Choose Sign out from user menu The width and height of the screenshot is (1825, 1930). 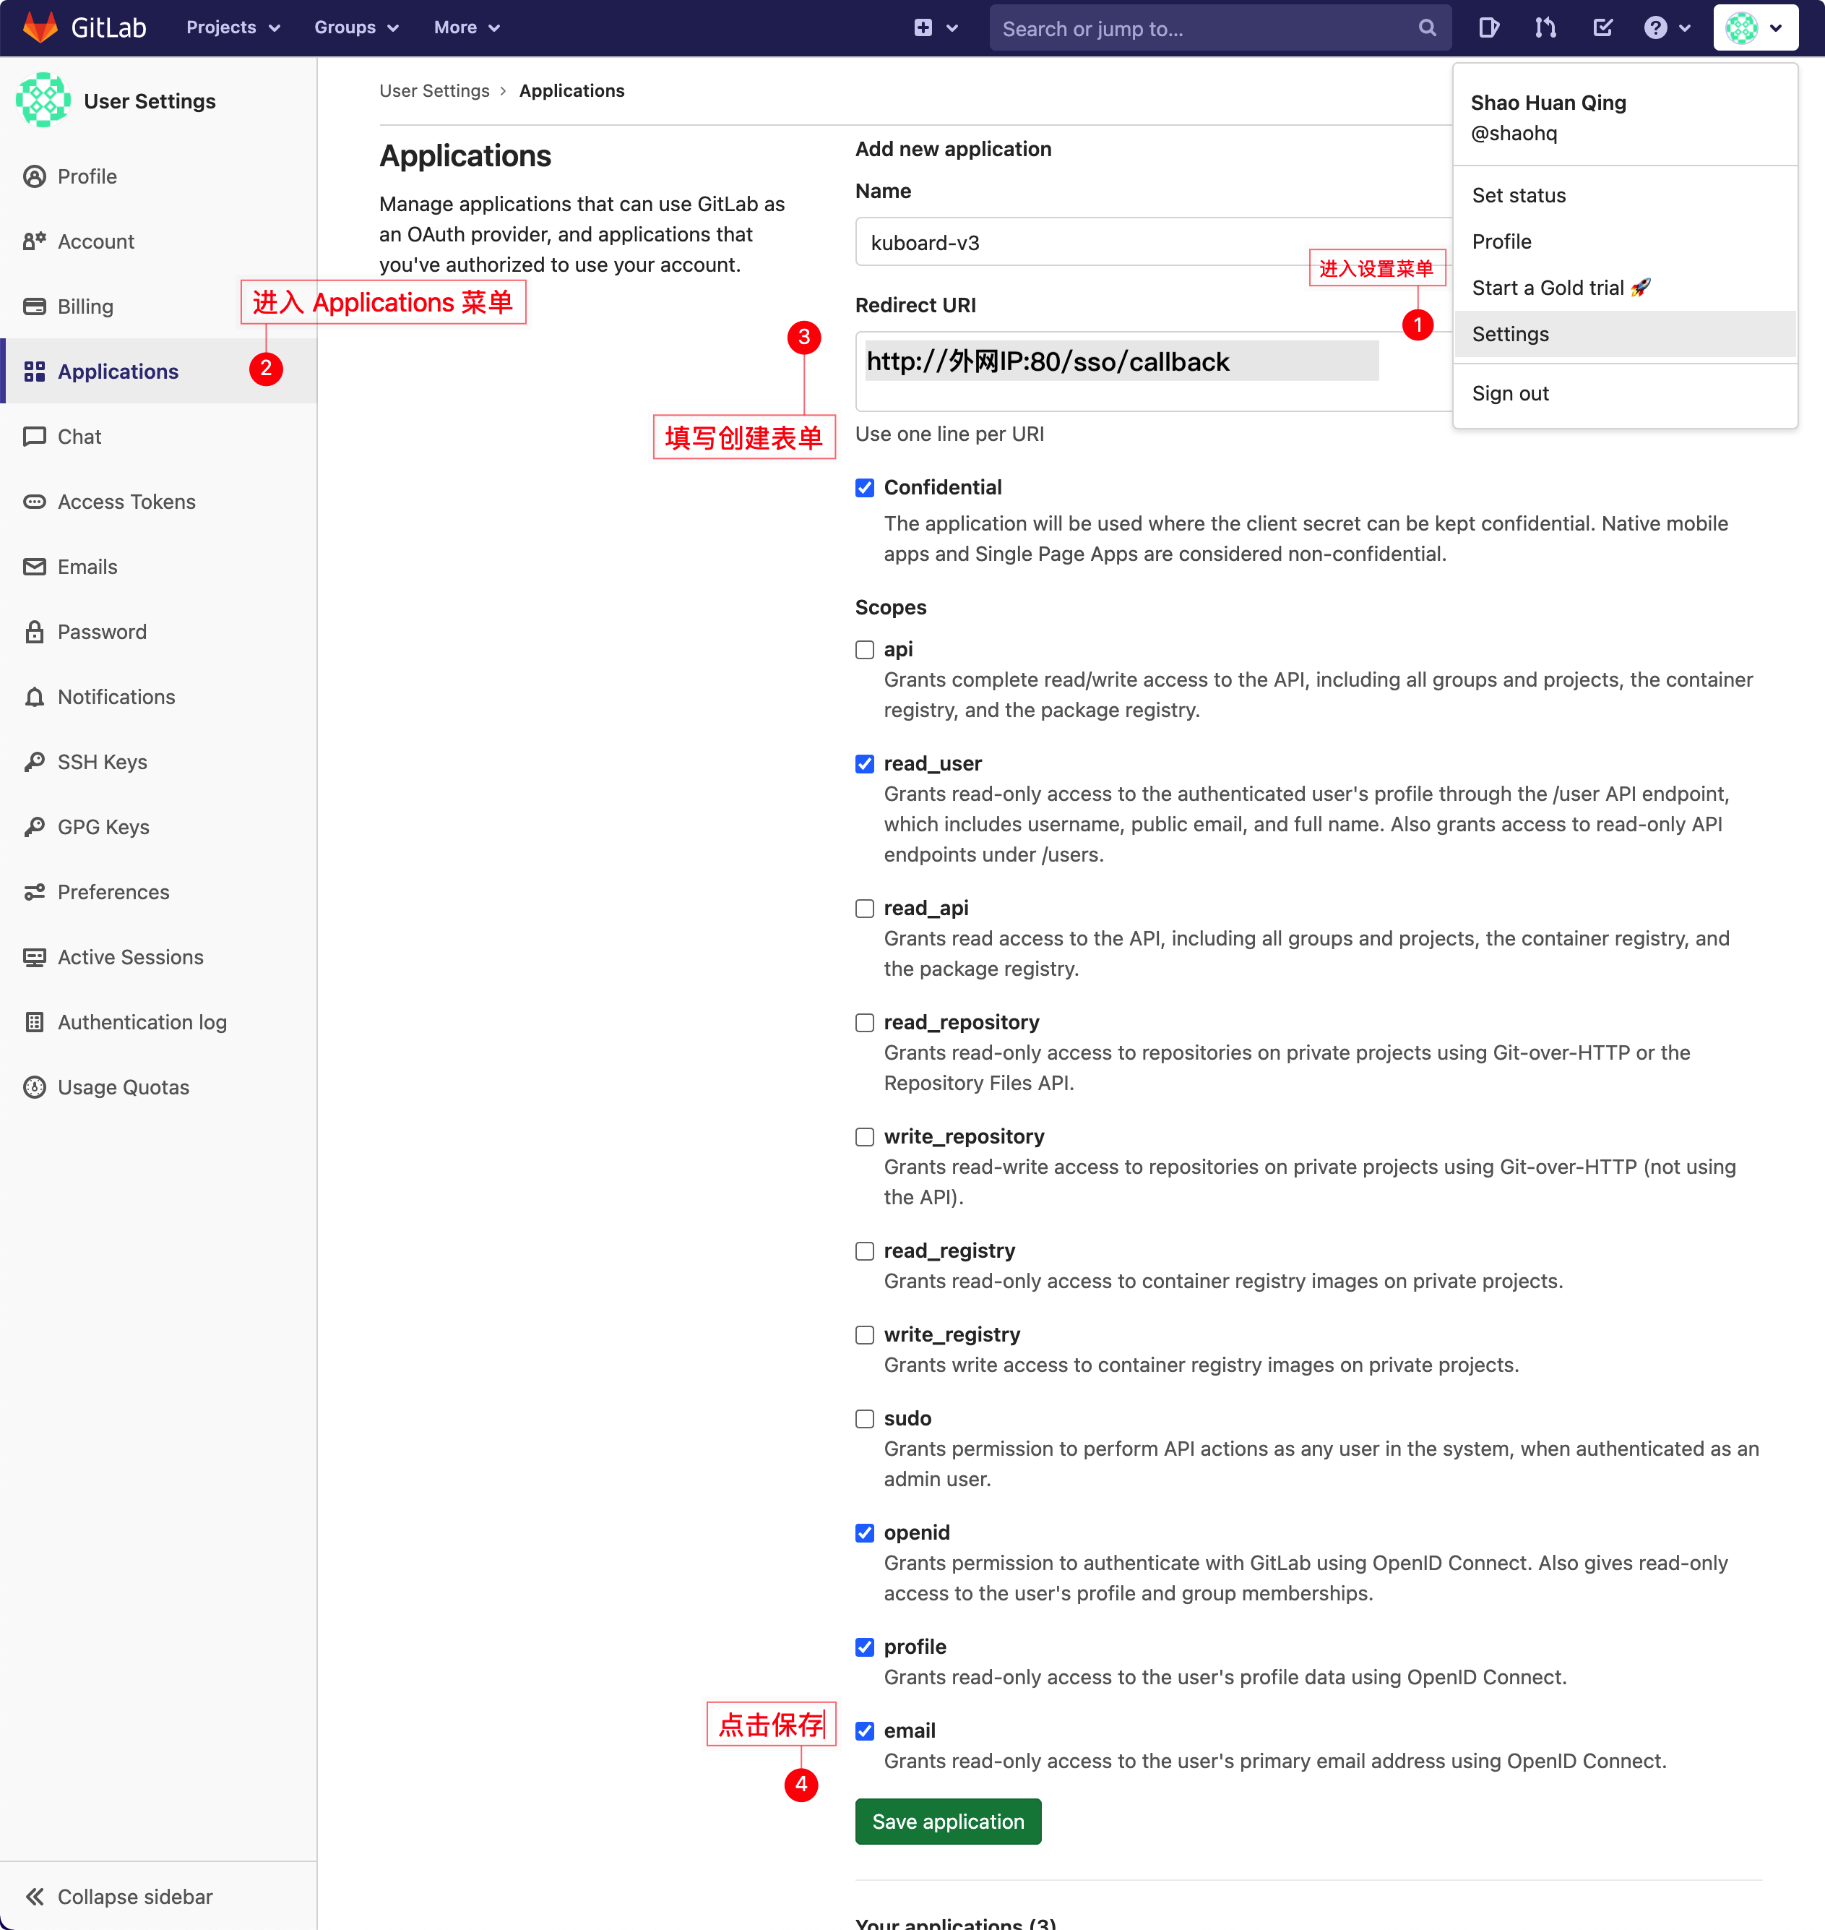point(1510,393)
